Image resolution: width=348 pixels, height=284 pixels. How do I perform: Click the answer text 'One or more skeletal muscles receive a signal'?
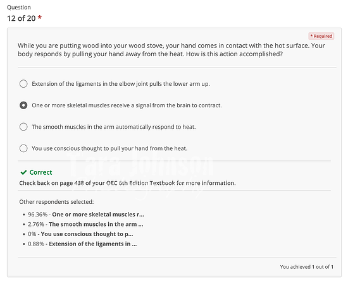[127, 105]
